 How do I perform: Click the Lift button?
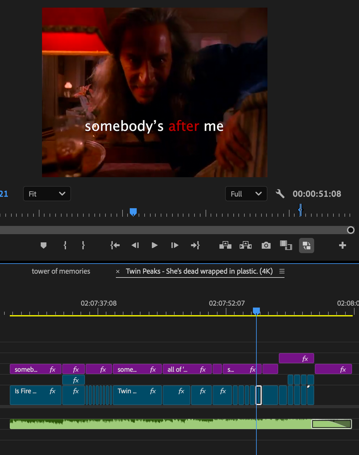[225, 245]
